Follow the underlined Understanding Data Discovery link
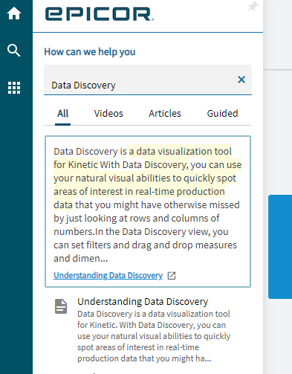292x374 pixels. point(108,275)
